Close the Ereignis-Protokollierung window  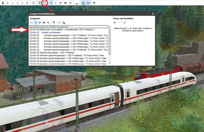[x=153, y=14]
